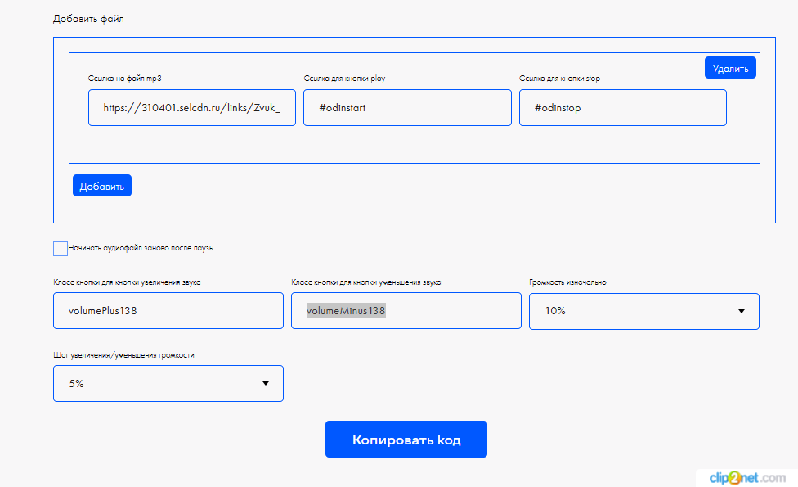798x487 pixels.
Task: Click the arrow icon in the 10% dropdown
Action: [x=741, y=312]
